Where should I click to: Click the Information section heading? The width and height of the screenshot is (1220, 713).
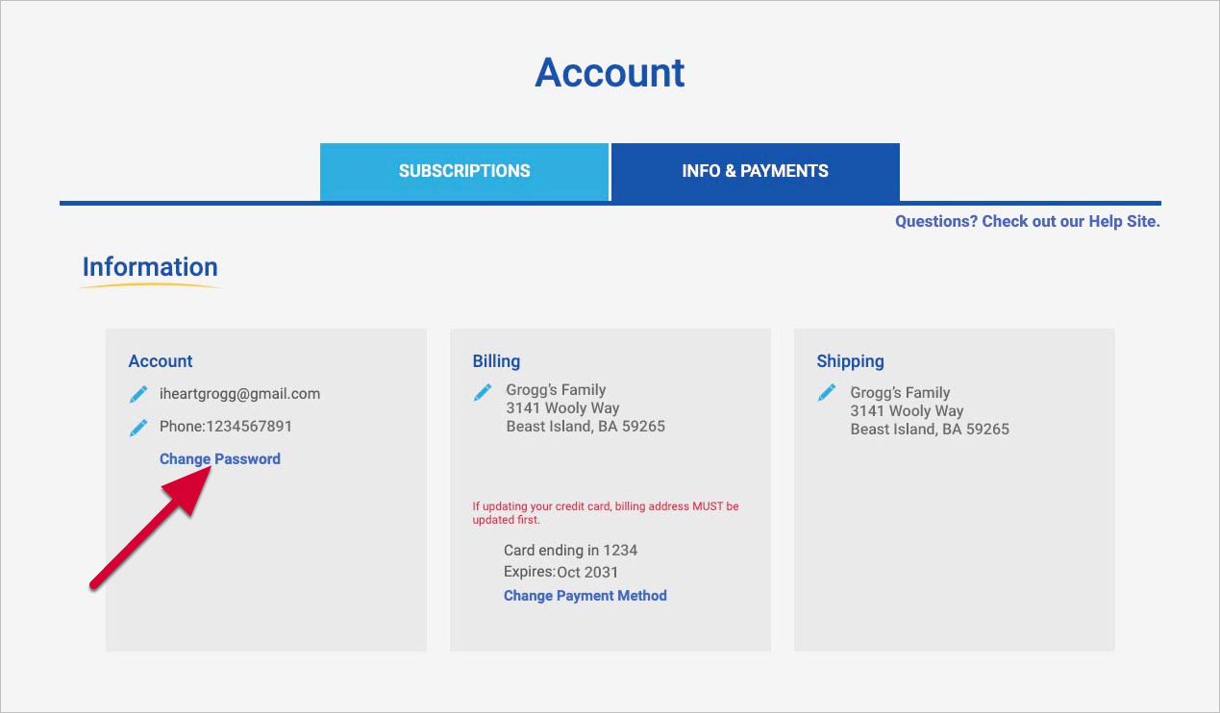tap(150, 267)
